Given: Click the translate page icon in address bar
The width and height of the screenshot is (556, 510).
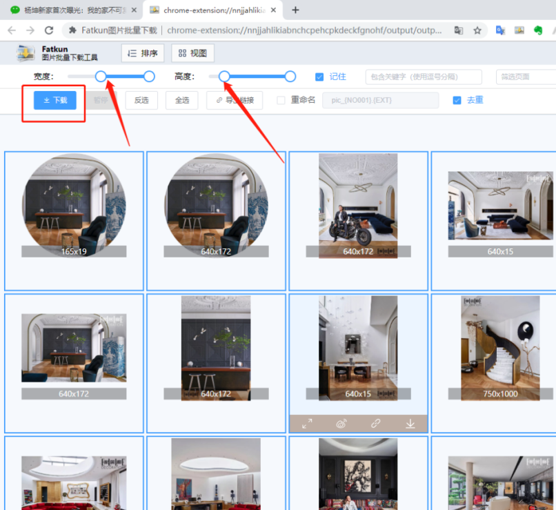Looking at the screenshot, I should click(x=459, y=30).
